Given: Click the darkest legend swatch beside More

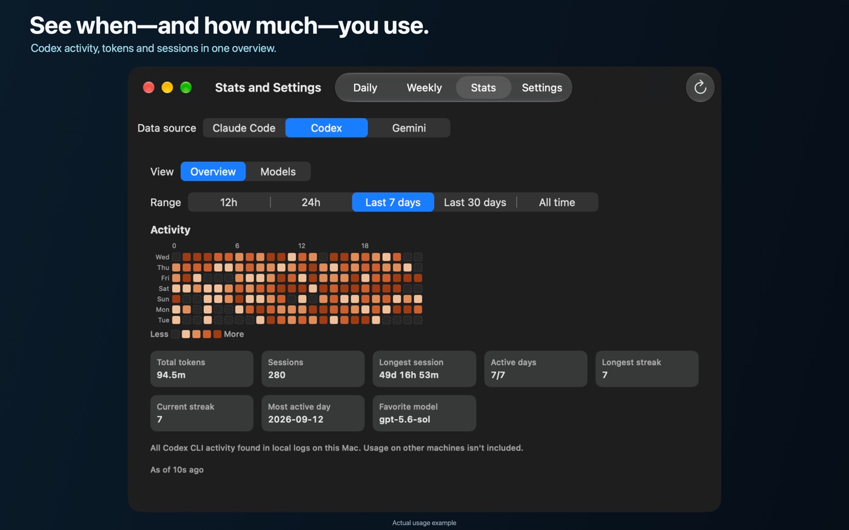Looking at the screenshot, I should 218,334.
